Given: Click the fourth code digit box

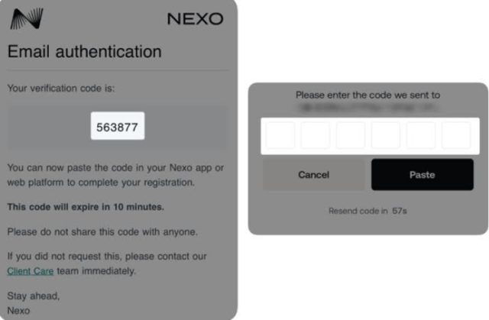Looking at the screenshot, I should [x=386, y=136].
